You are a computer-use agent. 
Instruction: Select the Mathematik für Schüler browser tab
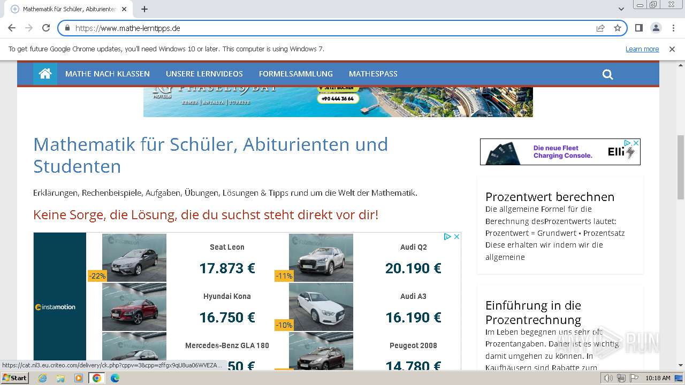70,9
